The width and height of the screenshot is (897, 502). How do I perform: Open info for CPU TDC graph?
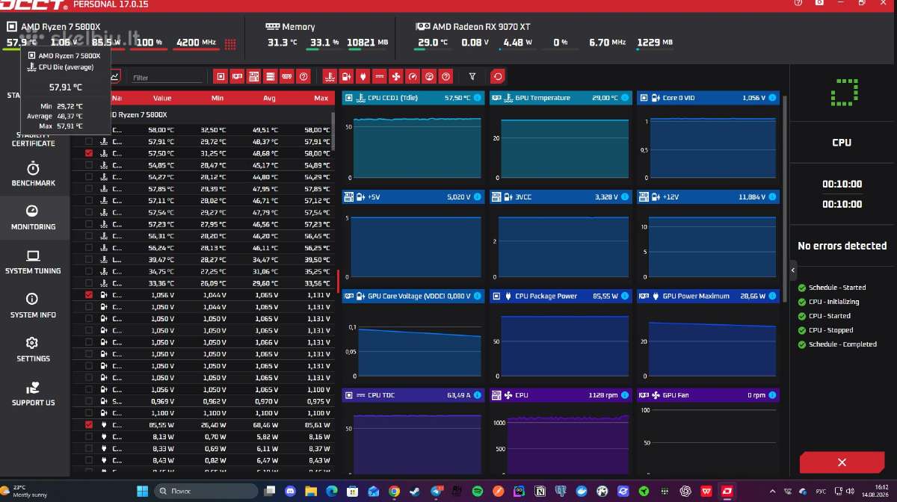pyautogui.click(x=478, y=394)
